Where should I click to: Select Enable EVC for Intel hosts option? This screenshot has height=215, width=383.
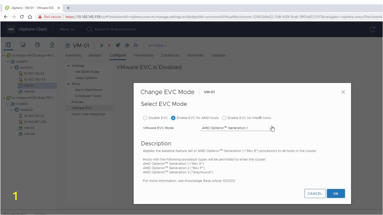(224, 118)
